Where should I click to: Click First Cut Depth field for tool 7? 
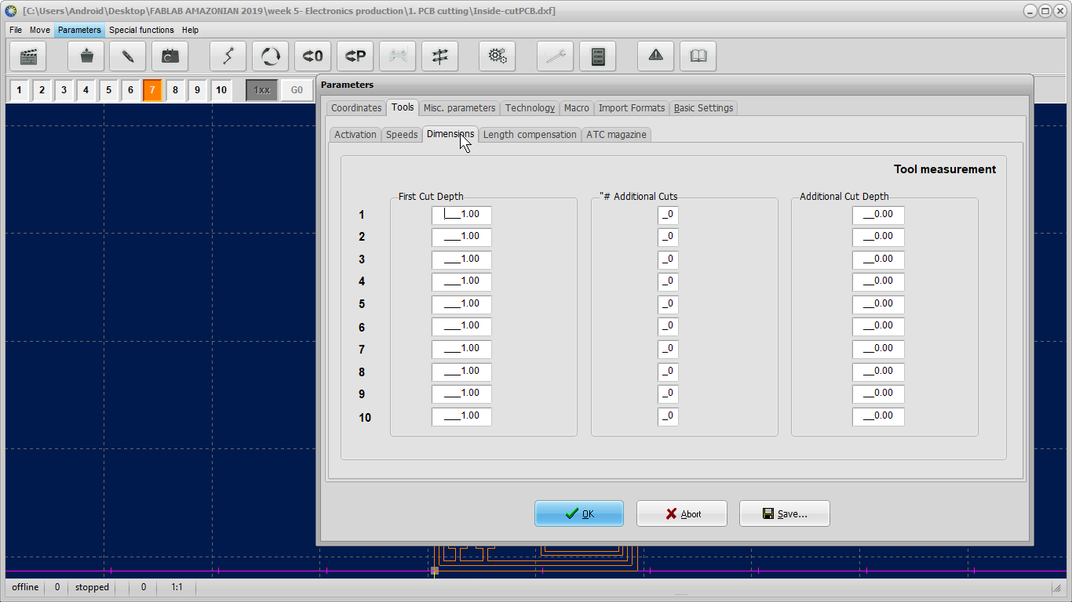tap(461, 349)
